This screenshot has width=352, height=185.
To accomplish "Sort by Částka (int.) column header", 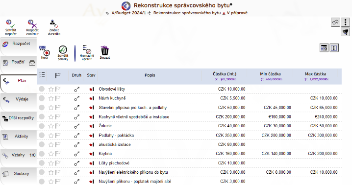I will 225,74.
